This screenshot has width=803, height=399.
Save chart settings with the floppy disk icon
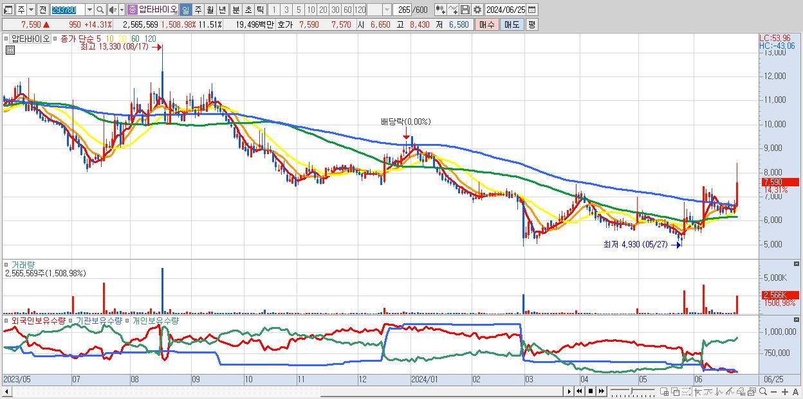[x=465, y=10]
